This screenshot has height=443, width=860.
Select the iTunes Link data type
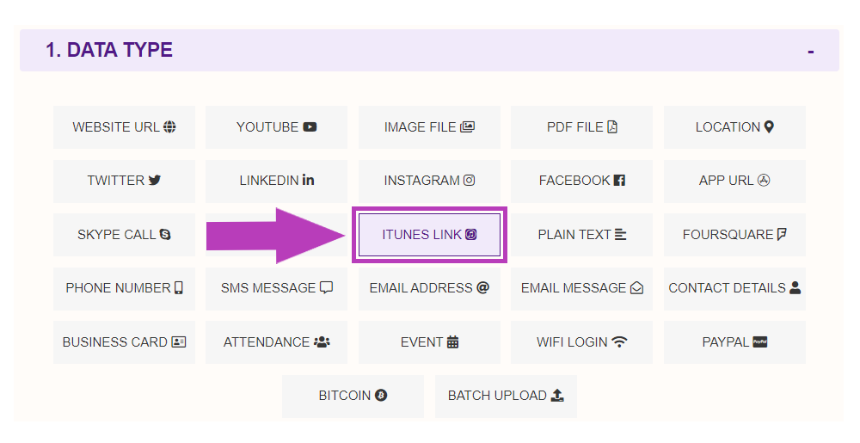[x=429, y=235]
